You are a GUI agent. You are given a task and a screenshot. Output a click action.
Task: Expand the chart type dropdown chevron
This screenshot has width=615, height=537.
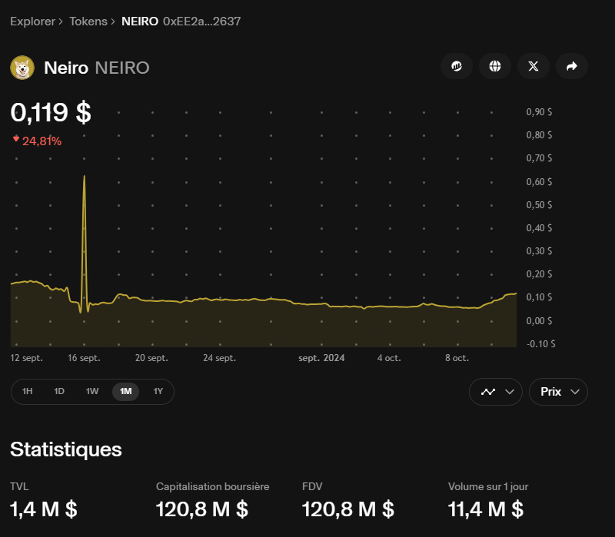click(510, 392)
